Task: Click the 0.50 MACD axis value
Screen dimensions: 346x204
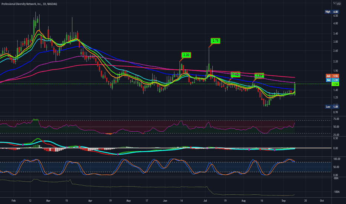Action: (x=336, y=138)
